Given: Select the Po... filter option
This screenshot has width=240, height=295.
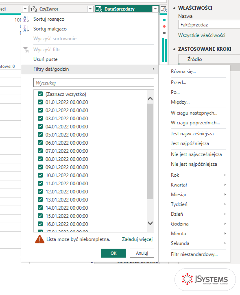Looking at the screenshot, I should [175, 92].
